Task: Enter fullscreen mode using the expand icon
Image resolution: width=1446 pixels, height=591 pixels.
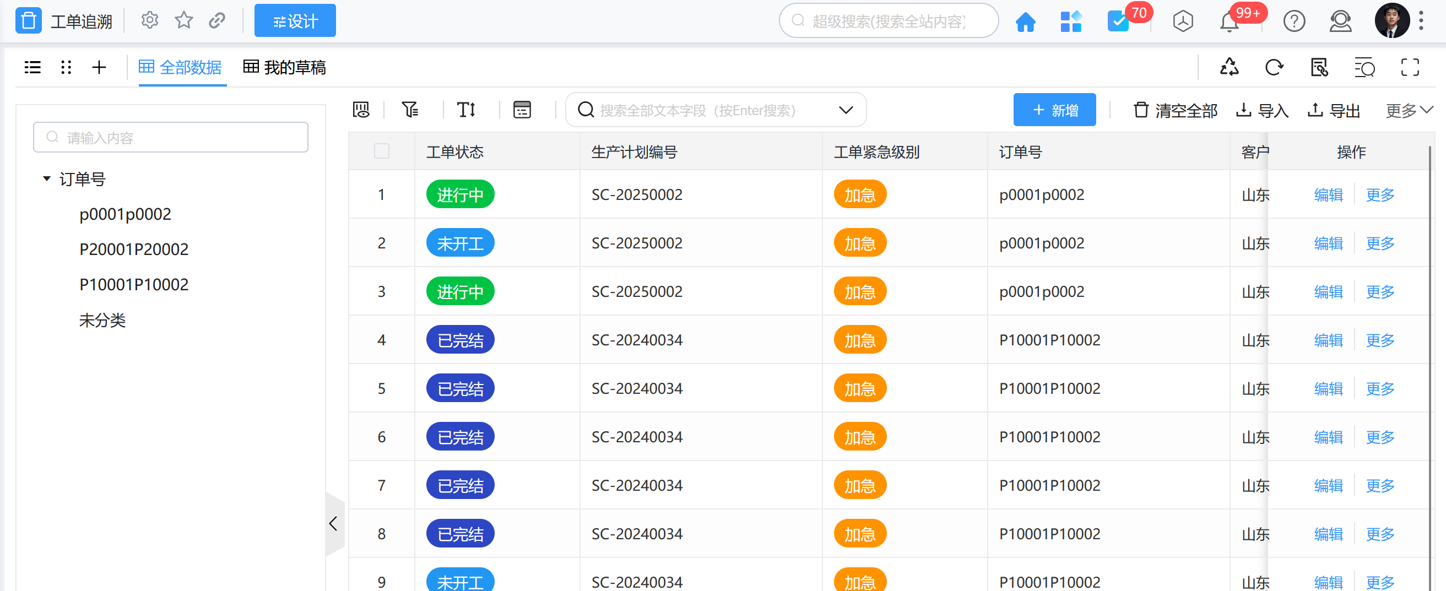Action: [1410, 67]
